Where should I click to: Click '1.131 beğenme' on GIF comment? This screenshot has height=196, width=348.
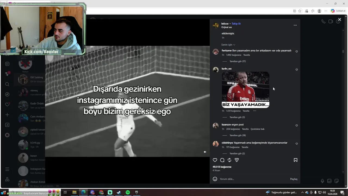(x=233, y=111)
